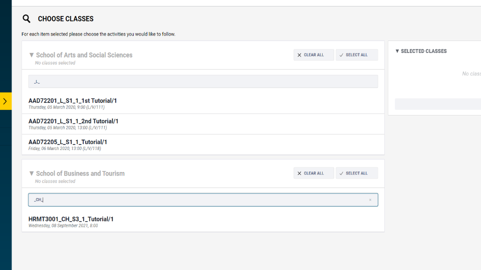Clear the _CH_ filter with the x icon
Viewport: 481px width, 270px height.
pos(370,200)
